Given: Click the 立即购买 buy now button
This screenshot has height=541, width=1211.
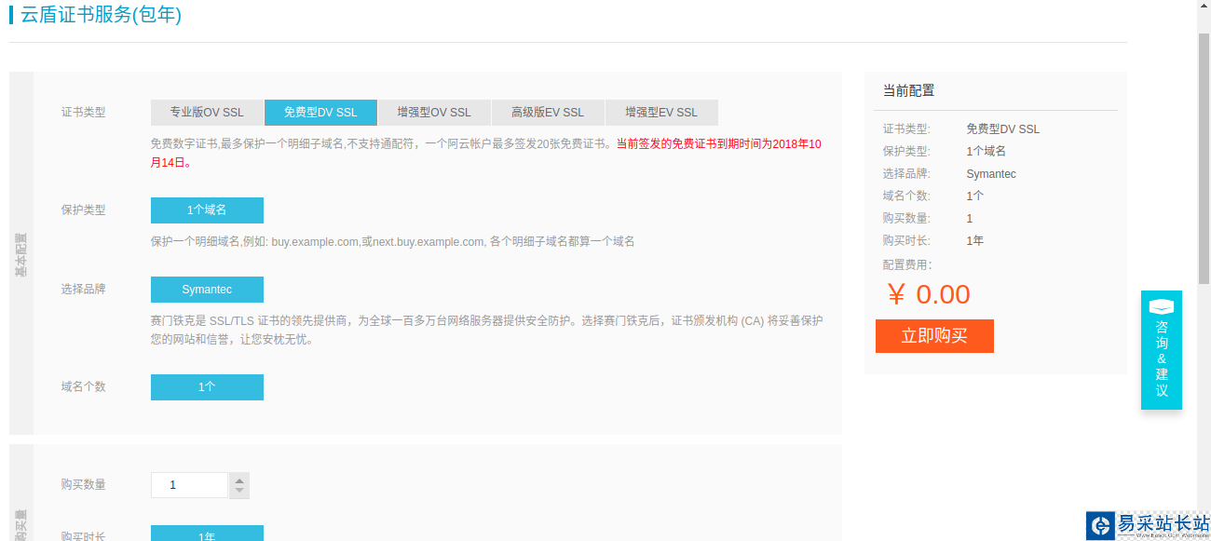Looking at the screenshot, I should click(934, 336).
